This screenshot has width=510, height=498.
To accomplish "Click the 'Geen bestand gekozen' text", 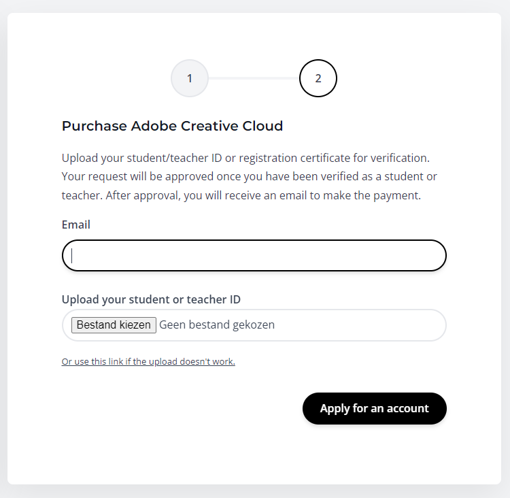I will 217,325.
